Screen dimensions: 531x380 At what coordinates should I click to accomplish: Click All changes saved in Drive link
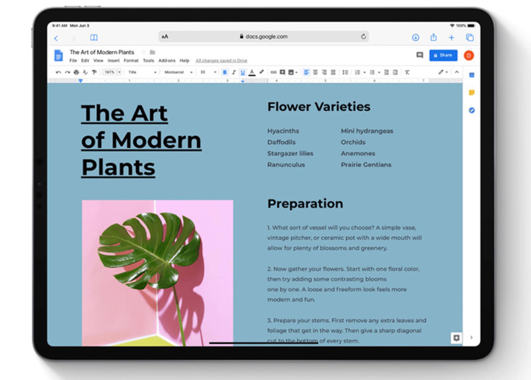(x=221, y=61)
